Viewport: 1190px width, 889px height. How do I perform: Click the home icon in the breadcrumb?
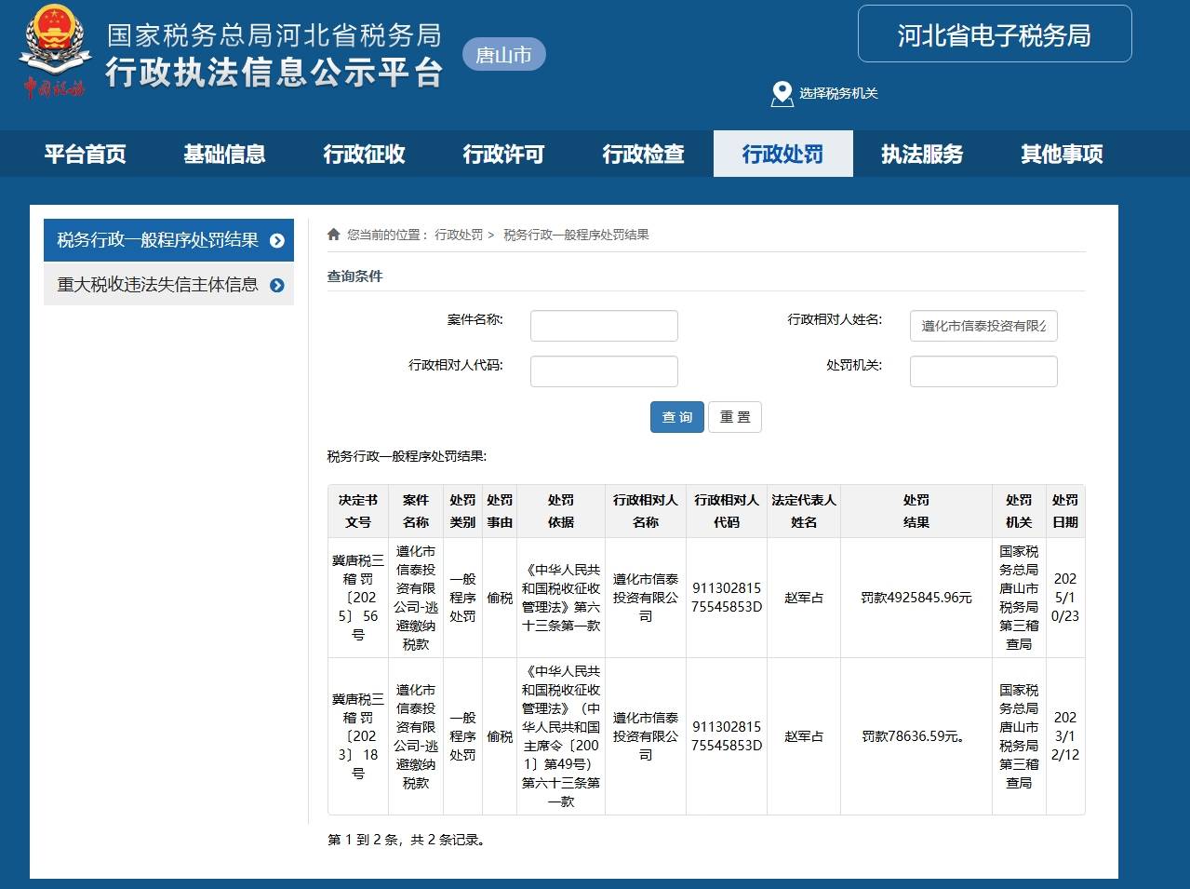tap(333, 234)
